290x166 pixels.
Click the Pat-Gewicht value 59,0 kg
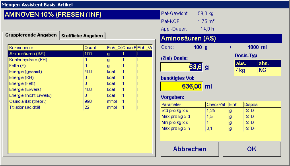pos(206,14)
